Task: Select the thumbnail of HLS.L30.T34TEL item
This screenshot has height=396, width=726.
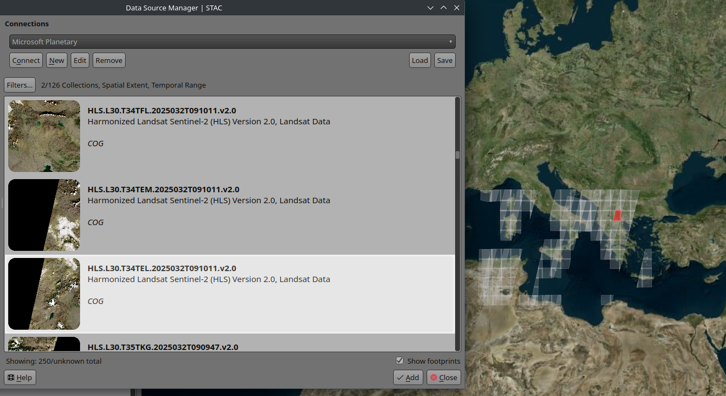Action: pyautogui.click(x=44, y=294)
